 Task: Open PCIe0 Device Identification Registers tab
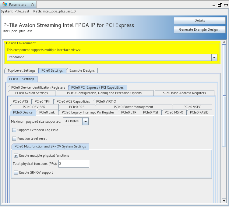point(38,87)
